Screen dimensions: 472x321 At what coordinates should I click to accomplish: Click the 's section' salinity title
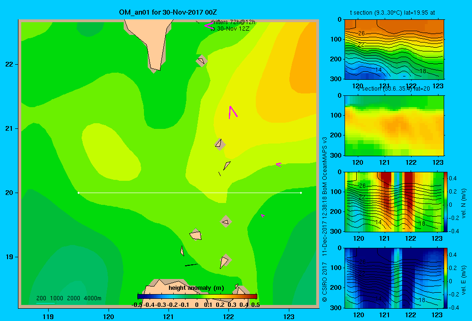(x=394, y=89)
